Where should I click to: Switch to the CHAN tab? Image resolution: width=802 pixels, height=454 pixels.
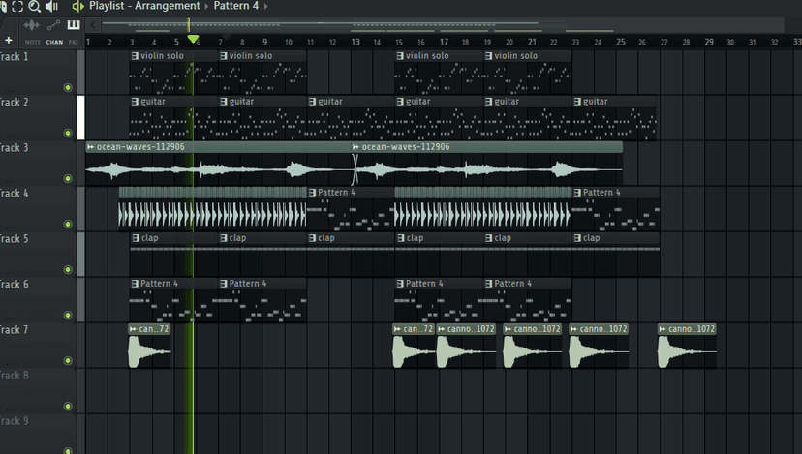[54, 42]
